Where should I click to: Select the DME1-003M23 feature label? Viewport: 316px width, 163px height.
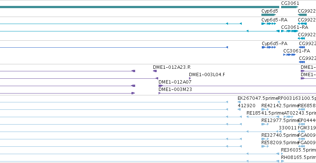coord(175,89)
